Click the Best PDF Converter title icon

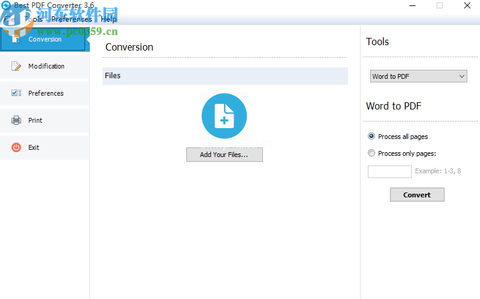coord(6,5)
